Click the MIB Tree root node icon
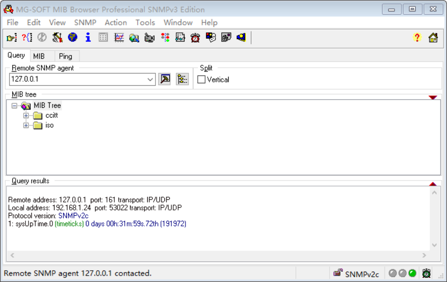The image size is (447, 282). [26, 106]
